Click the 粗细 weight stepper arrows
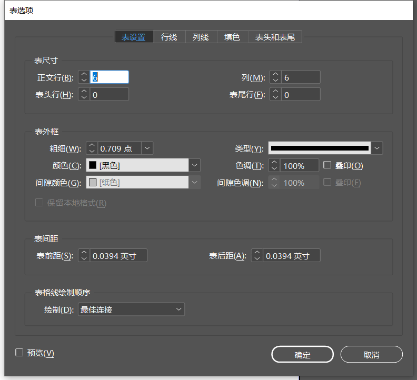The image size is (417, 380). (92, 148)
